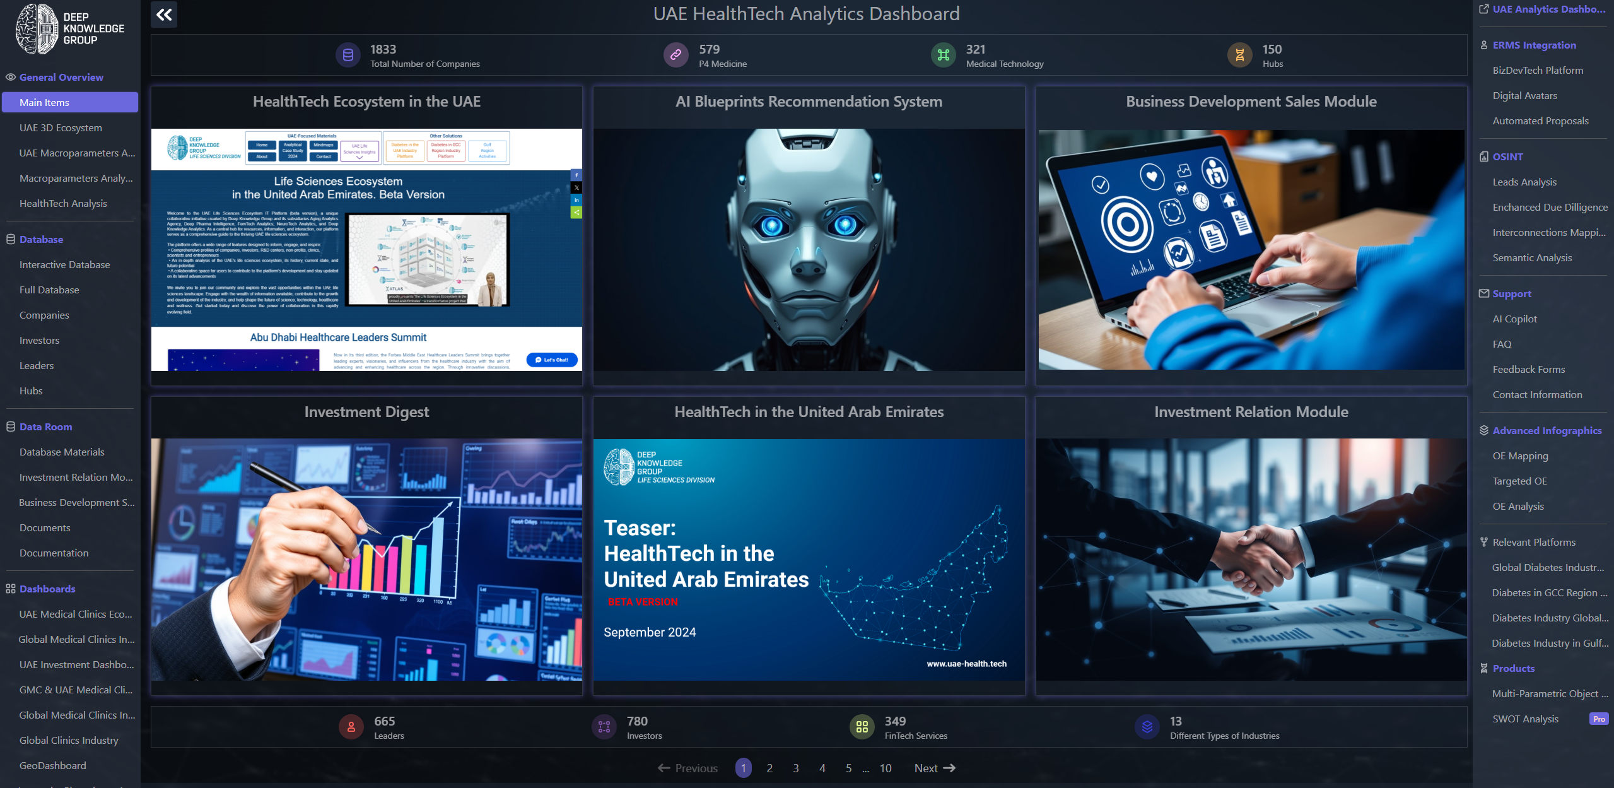
Task: Click the Hubs DNA icon
Action: [1239, 56]
